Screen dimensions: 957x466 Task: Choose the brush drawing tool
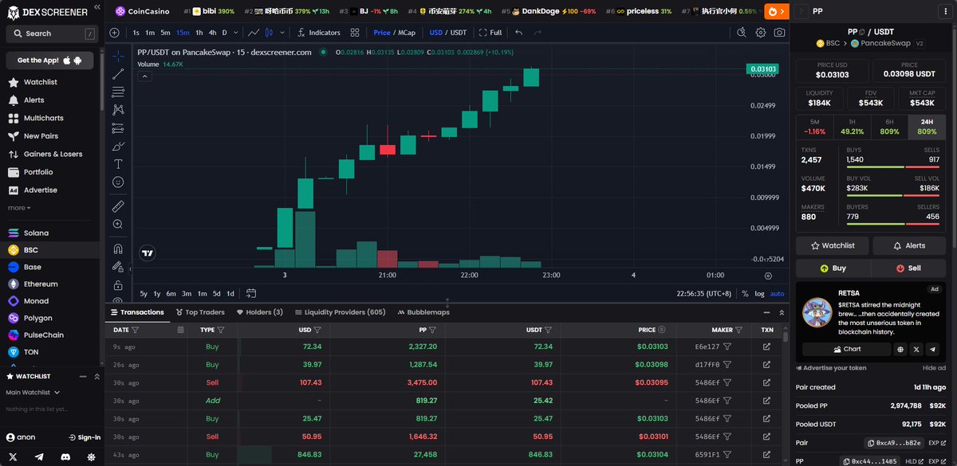click(118, 146)
